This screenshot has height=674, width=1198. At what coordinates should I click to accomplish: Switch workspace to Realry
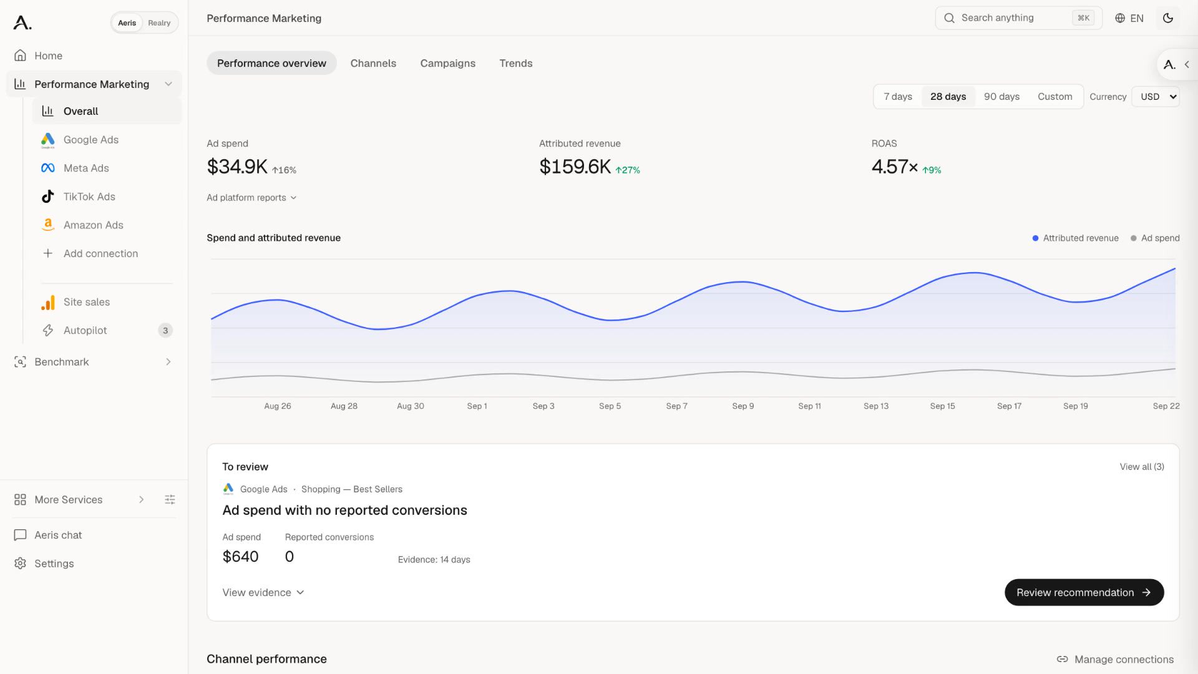pos(159,22)
